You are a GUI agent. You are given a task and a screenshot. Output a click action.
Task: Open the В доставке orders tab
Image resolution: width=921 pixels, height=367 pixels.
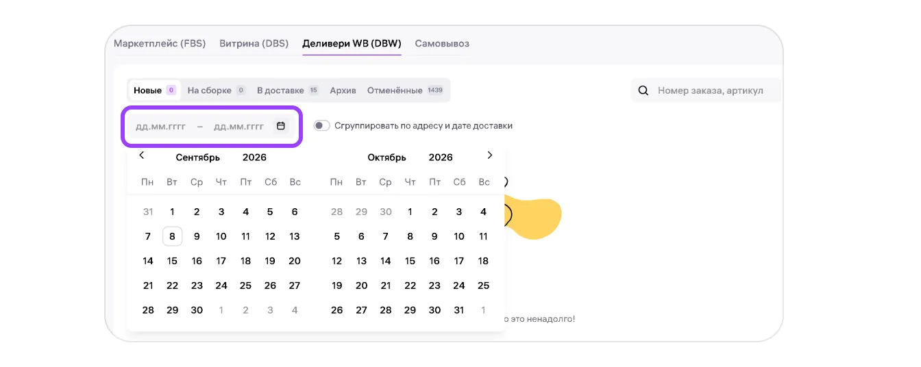pos(288,90)
